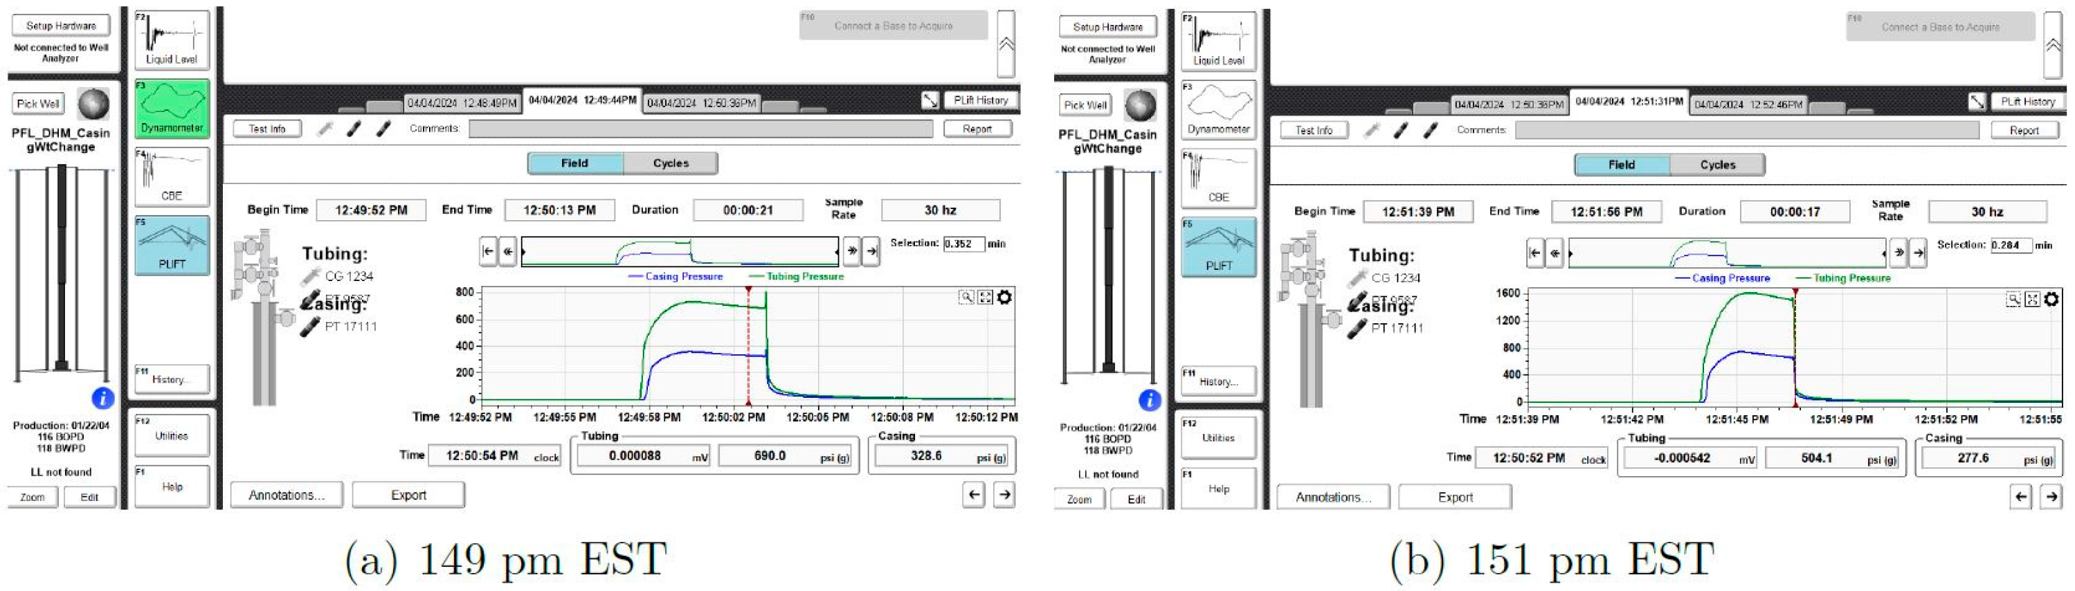Click Export button in right screenshot

(x=1455, y=498)
